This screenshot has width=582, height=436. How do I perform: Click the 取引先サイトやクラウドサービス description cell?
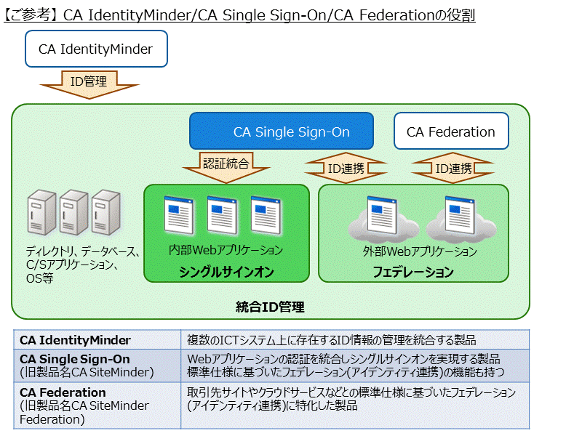tap(355, 405)
